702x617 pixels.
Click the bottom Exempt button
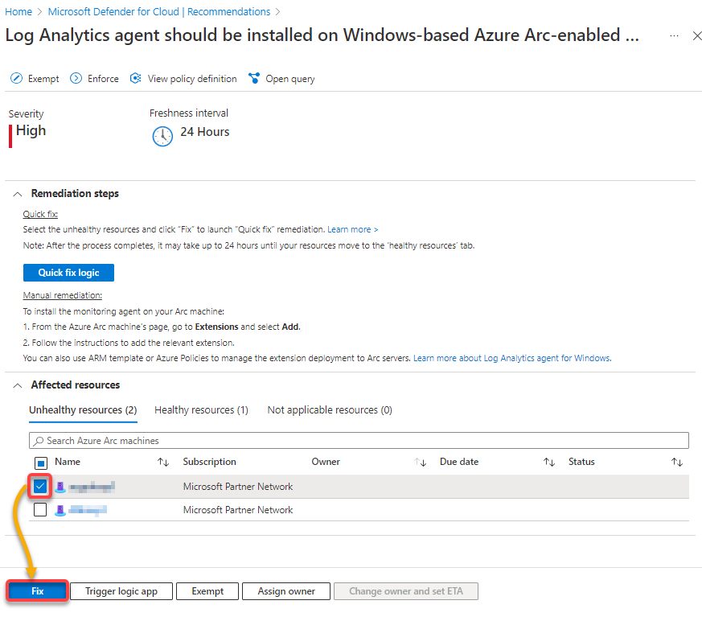coord(207,591)
